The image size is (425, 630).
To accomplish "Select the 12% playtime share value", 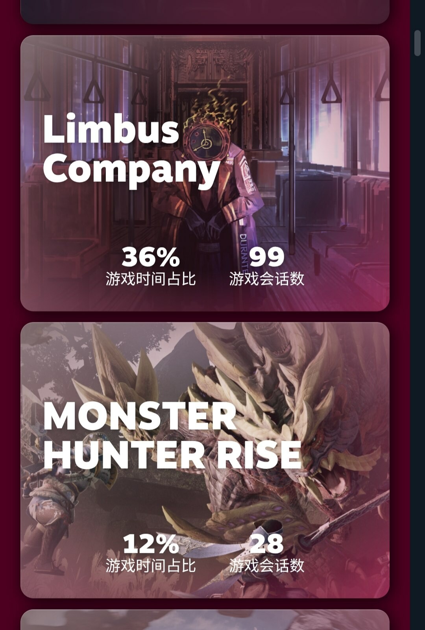I will [x=151, y=544].
